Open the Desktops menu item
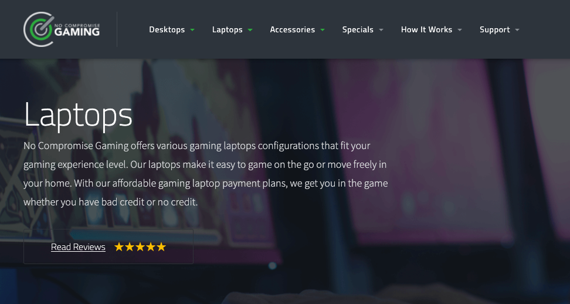The width and height of the screenshot is (570, 304). pos(167,30)
